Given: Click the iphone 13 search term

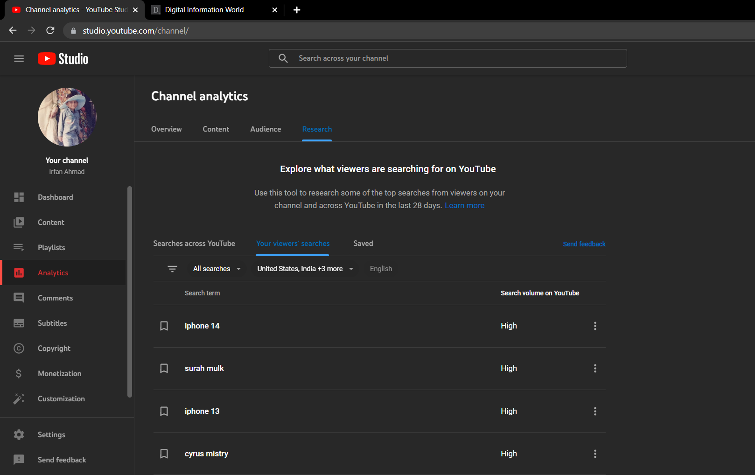Looking at the screenshot, I should tap(202, 412).
